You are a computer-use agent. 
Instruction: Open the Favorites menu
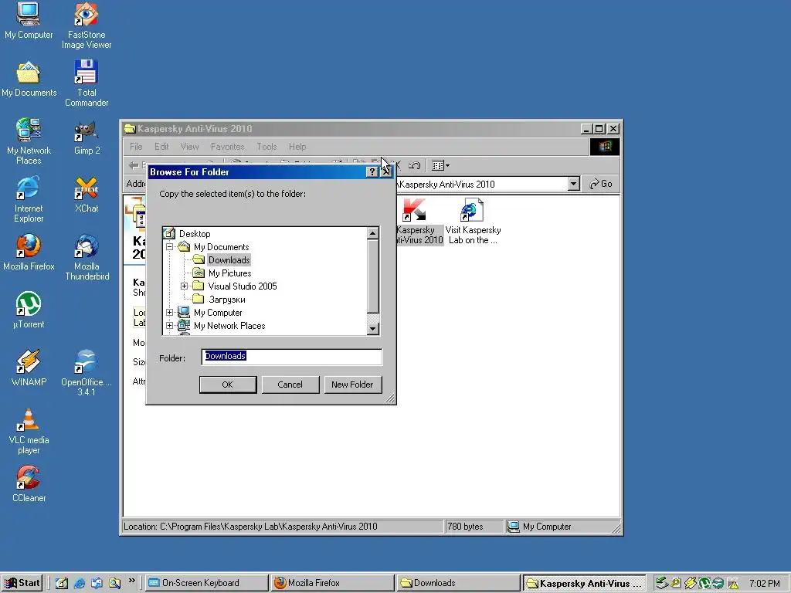tap(228, 147)
